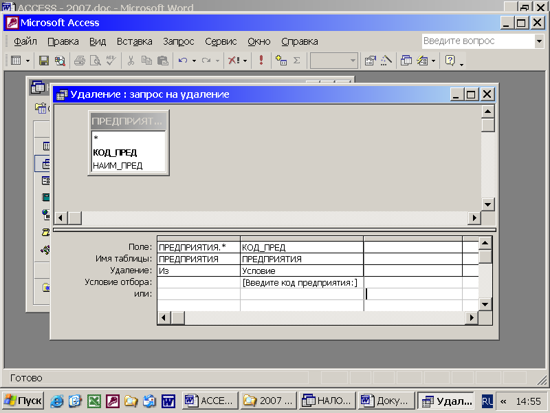Open the Undo history dropdown arrow
Image resolution: width=550 pixels, height=413 pixels.
point(194,61)
